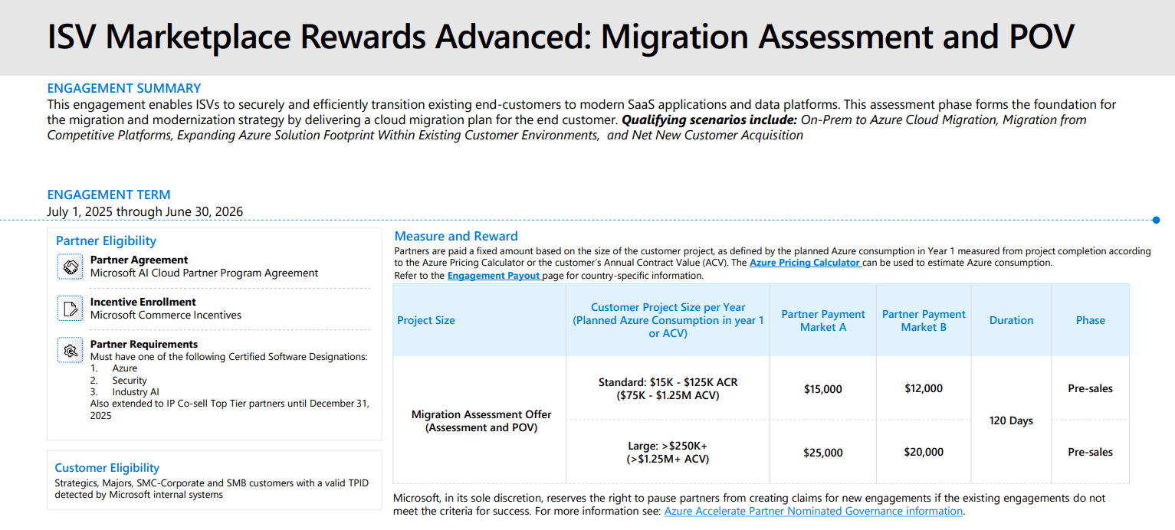Click the $25,000 payment value
The image size is (1175, 530).
(x=823, y=453)
